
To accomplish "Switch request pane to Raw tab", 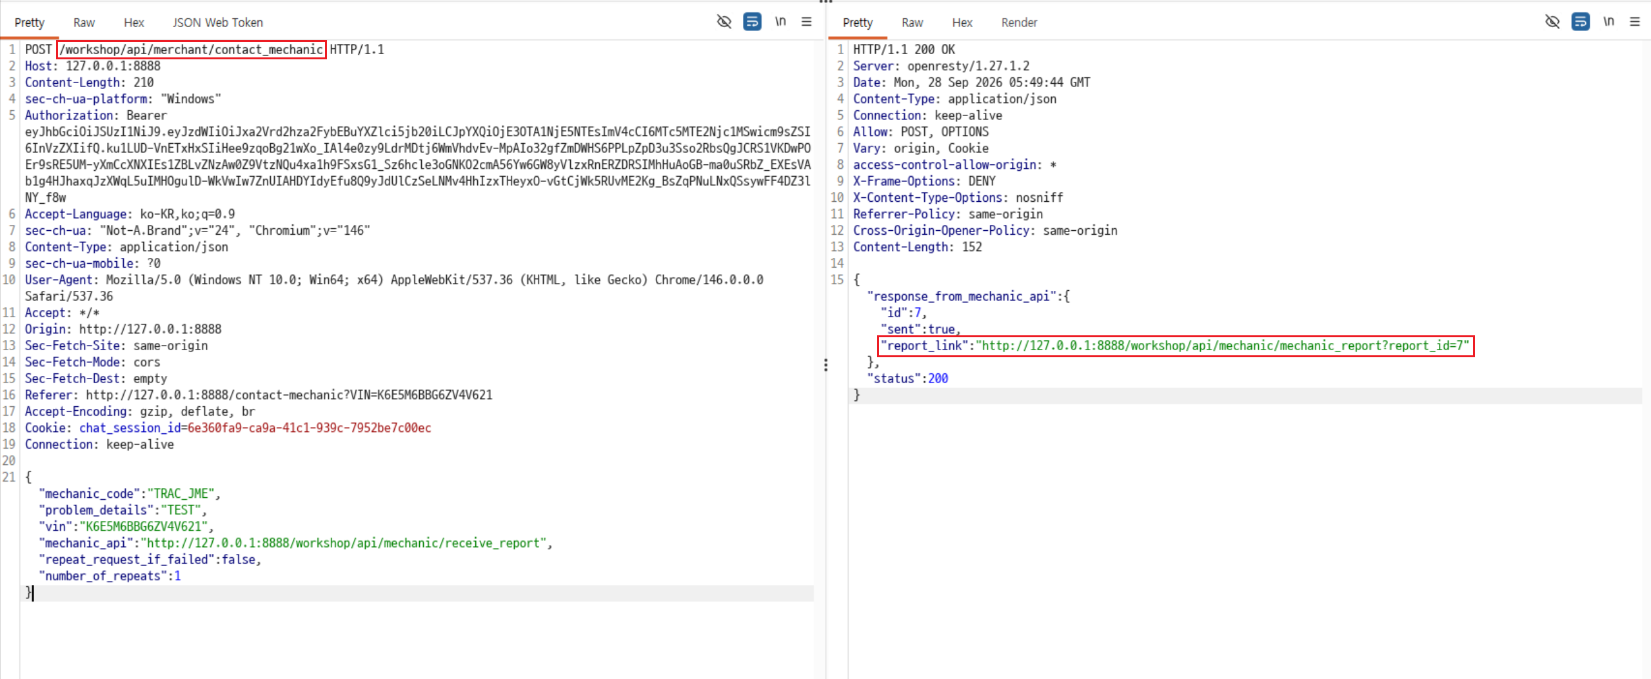I will click(x=84, y=23).
